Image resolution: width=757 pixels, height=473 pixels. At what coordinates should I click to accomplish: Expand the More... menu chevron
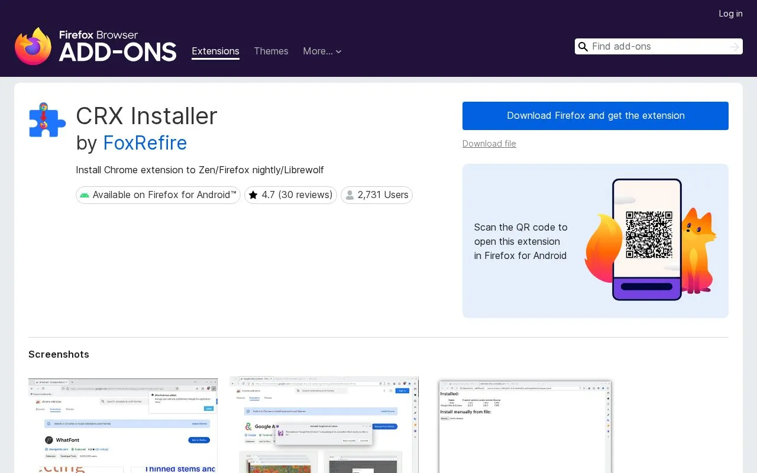(338, 52)
